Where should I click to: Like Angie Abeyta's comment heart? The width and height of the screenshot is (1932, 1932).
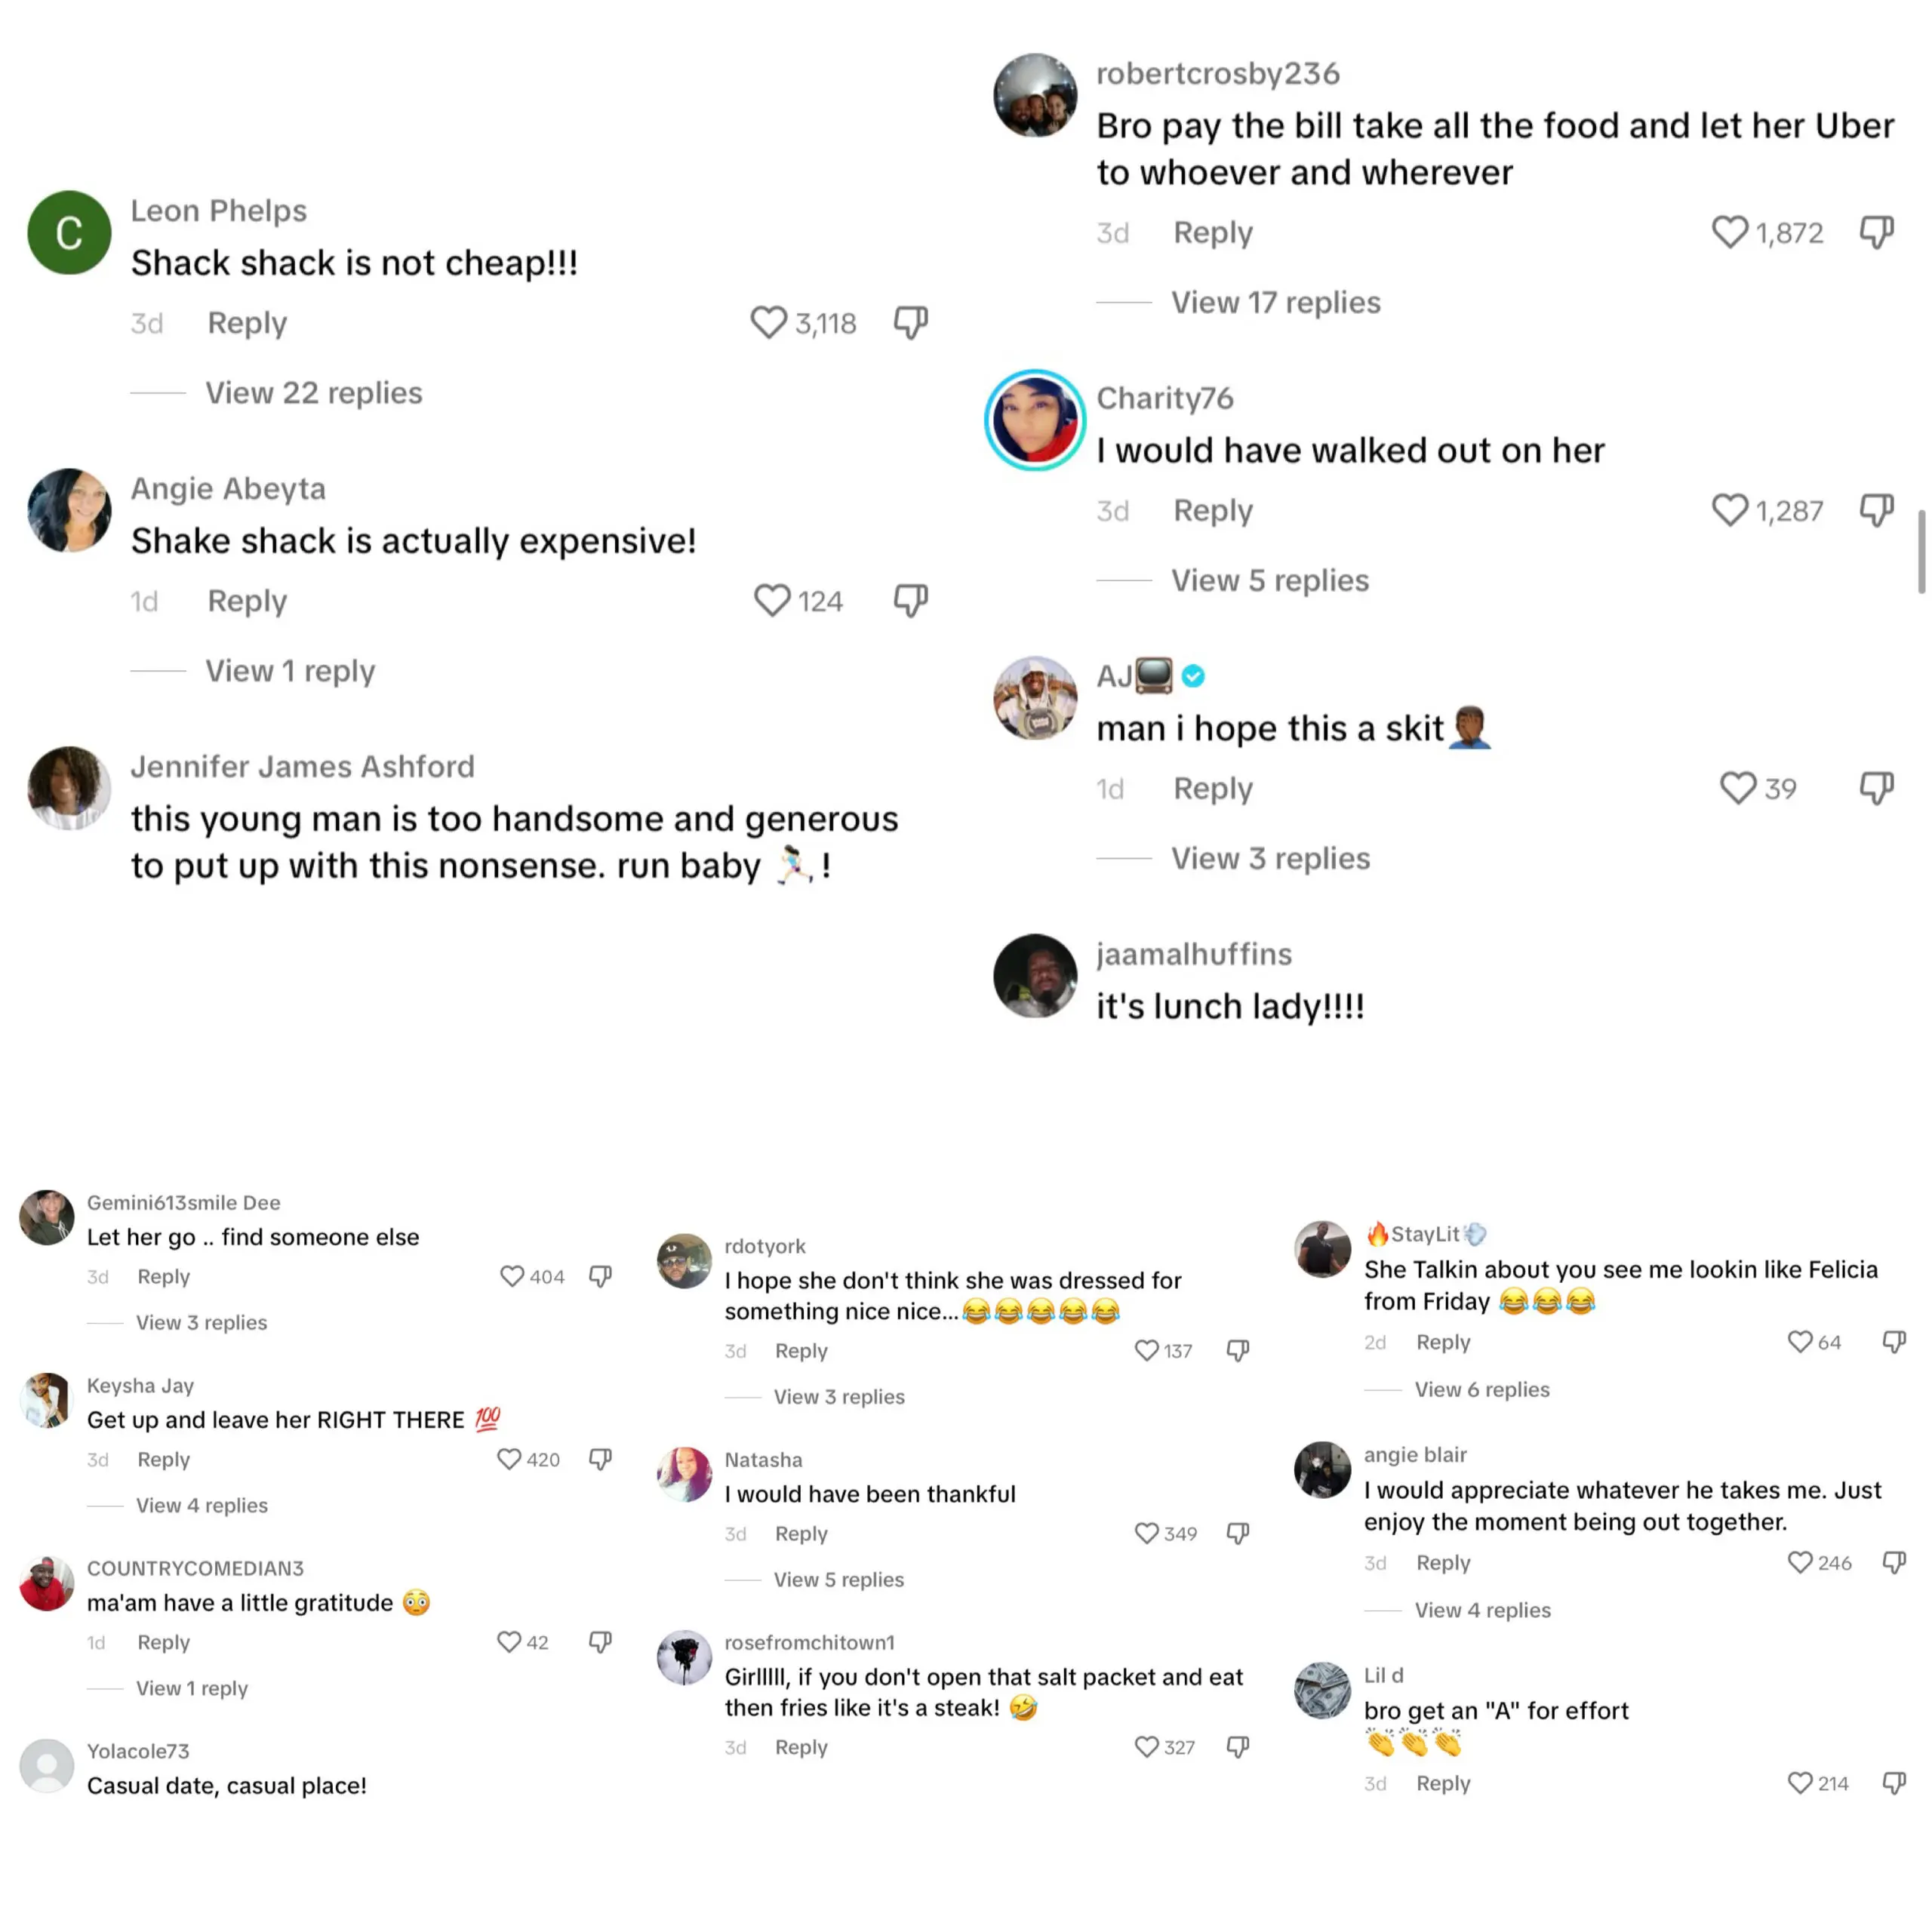771,600
